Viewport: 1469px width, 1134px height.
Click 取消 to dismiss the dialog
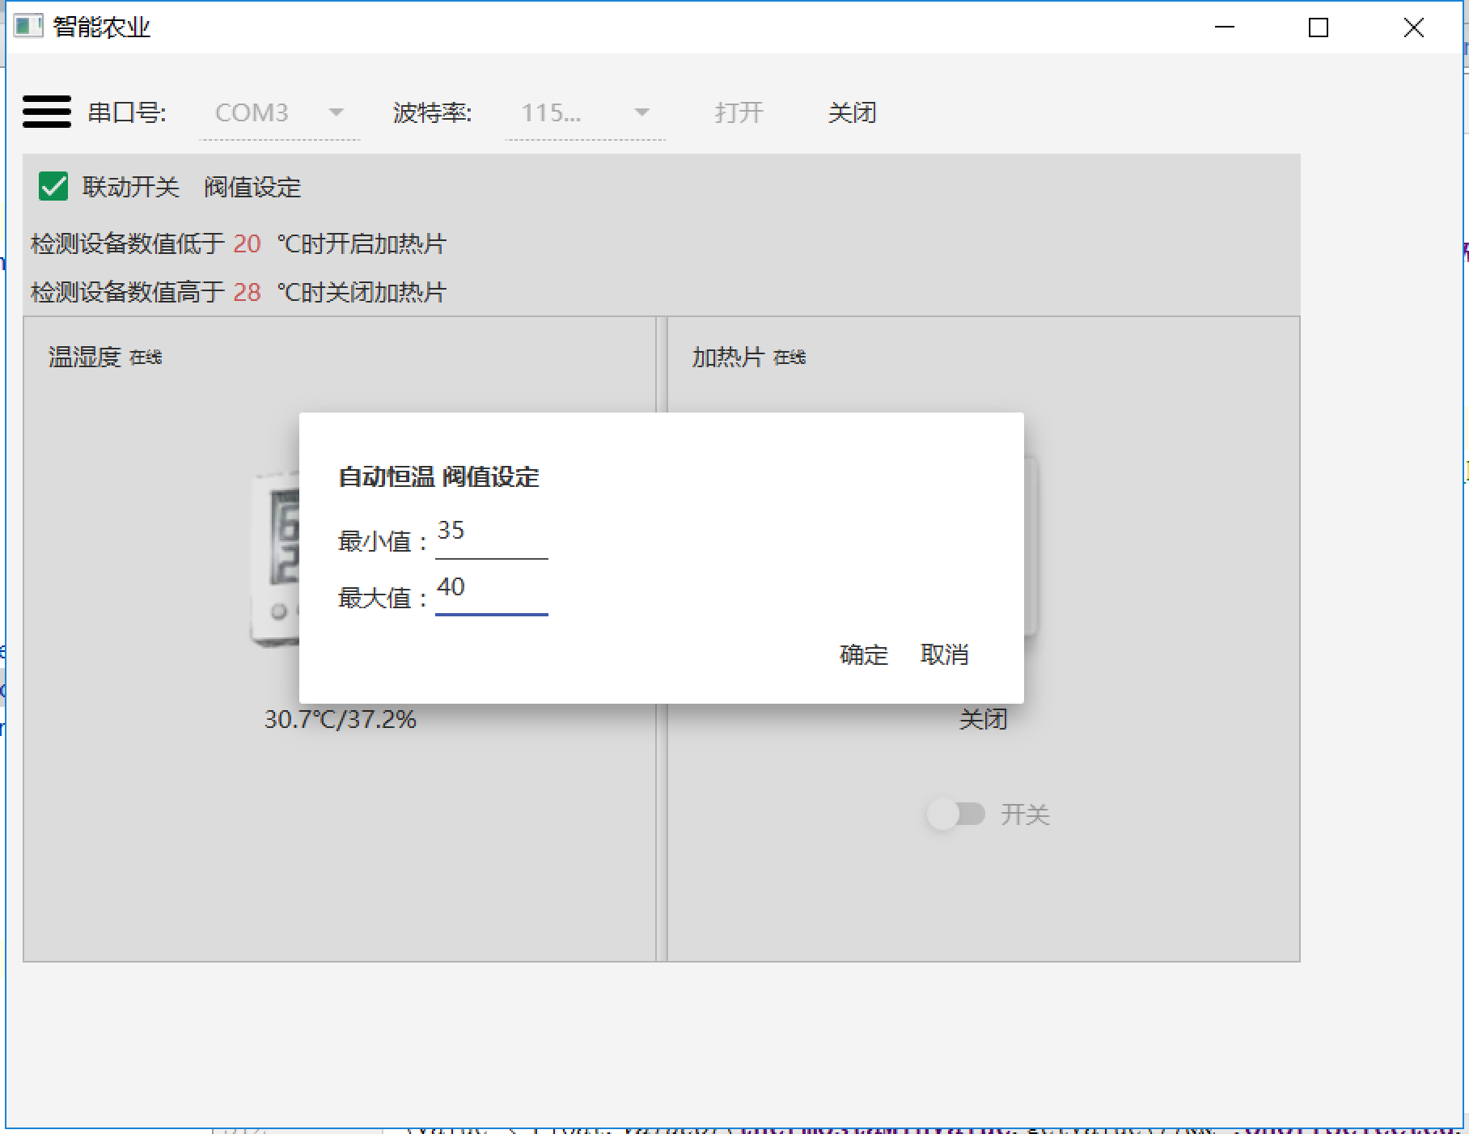[x=946, y=655]
